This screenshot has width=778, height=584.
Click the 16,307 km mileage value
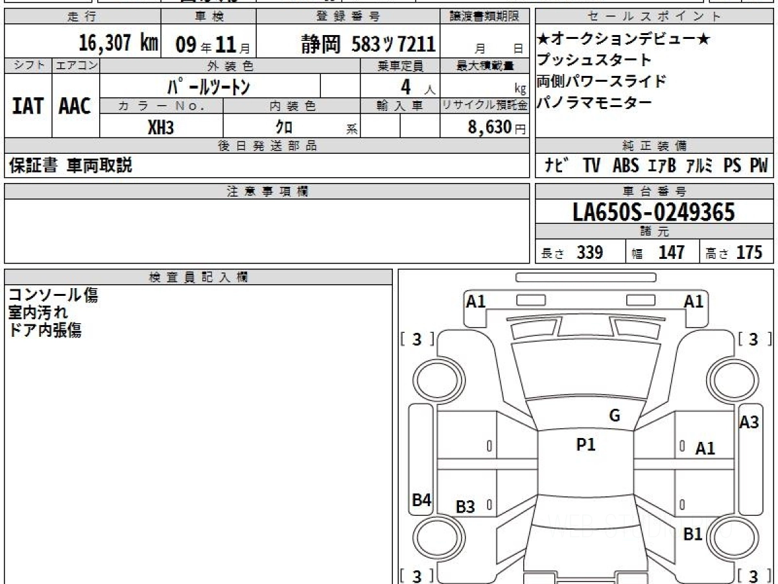[x=118, y=43]
